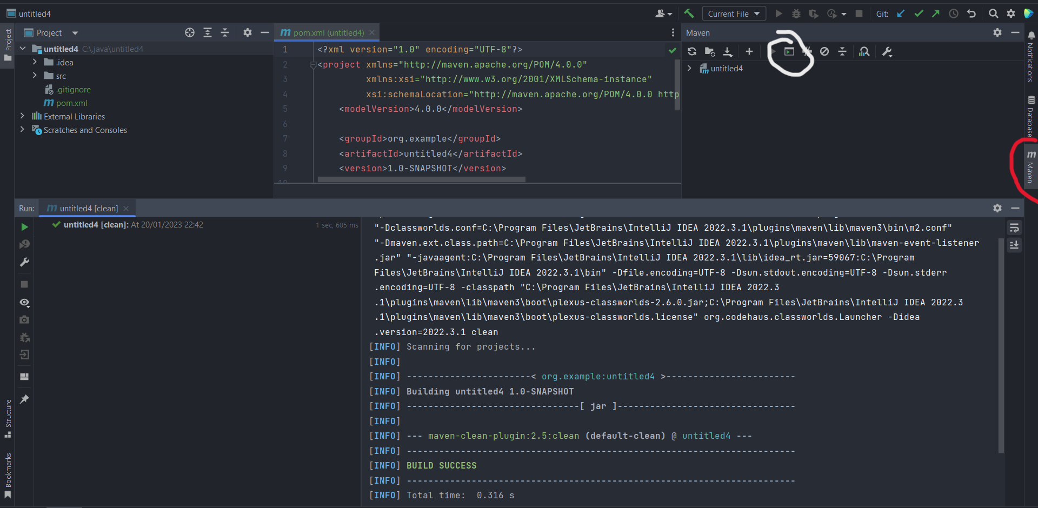1038x508 pixels.
Task: Execute a Maven goal from the toolbar
Action: 789,51
